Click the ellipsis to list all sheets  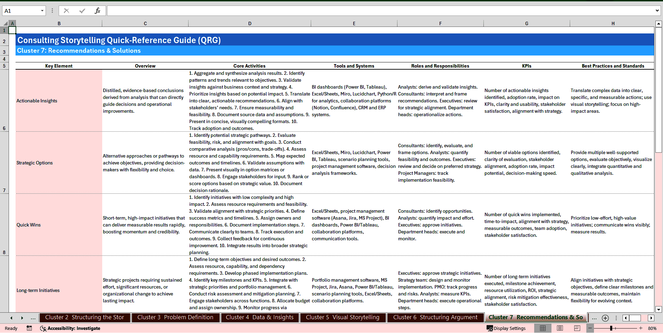pos(33,318)
